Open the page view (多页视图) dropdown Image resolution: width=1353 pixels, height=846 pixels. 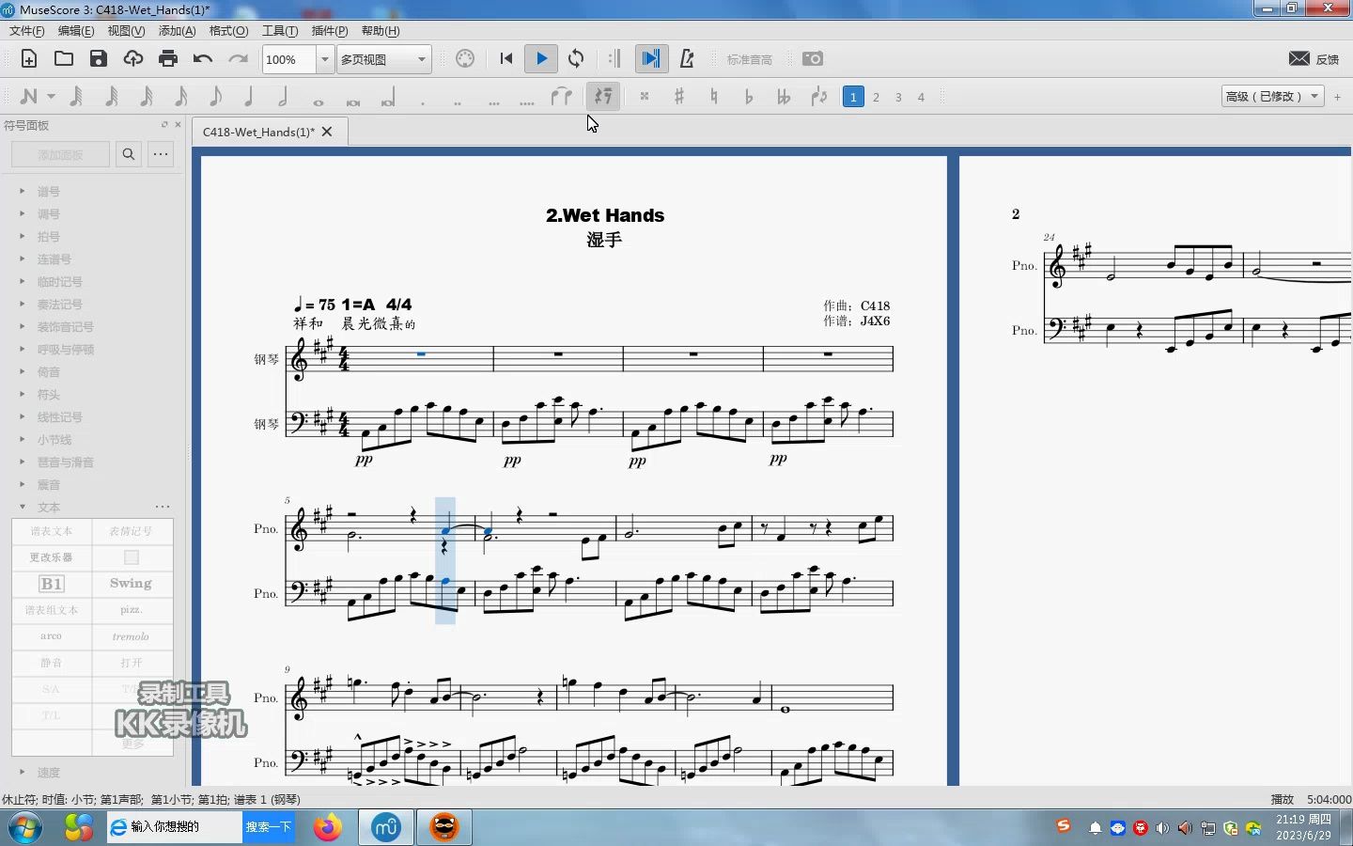coord(384,59)
